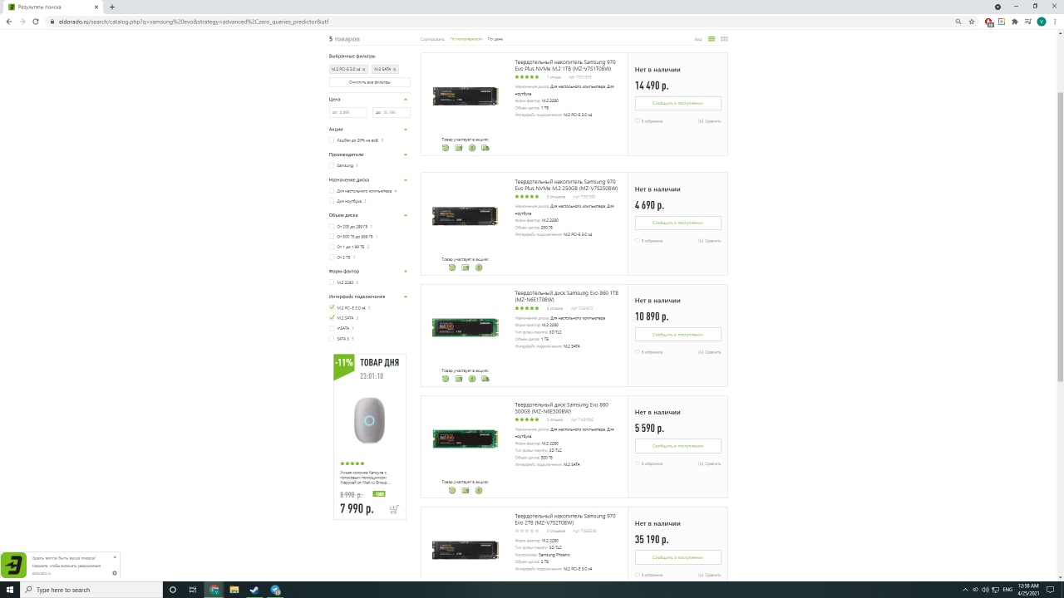This screenshot has height=598, width=1064.
Task: Check the 'Для настольного компьютера' filter
Action: point(332,191)
